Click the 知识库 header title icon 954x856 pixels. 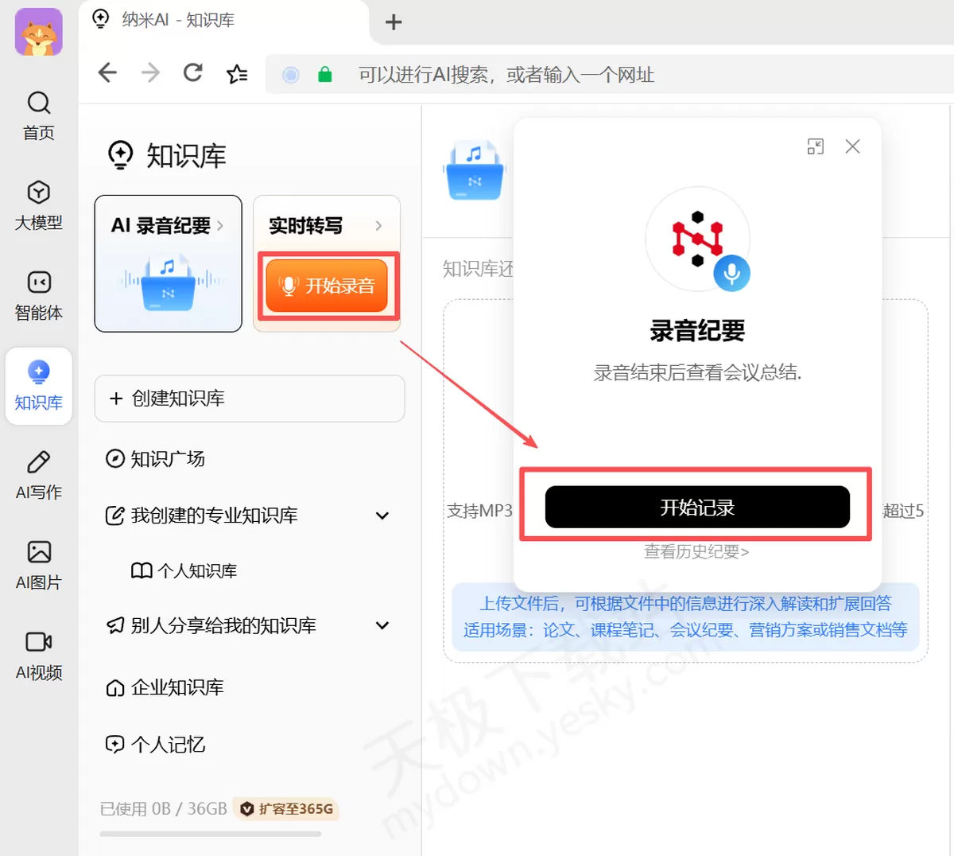(120, 155)
